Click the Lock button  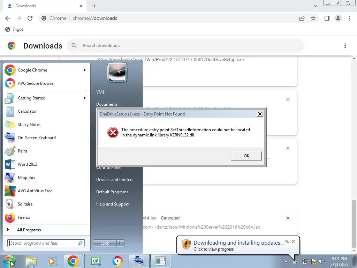(105, 243)
